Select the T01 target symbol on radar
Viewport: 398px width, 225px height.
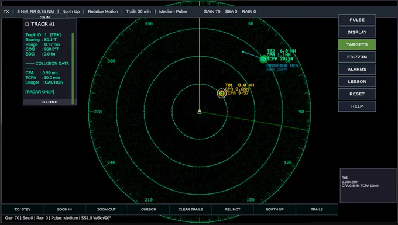click(222, 94)
